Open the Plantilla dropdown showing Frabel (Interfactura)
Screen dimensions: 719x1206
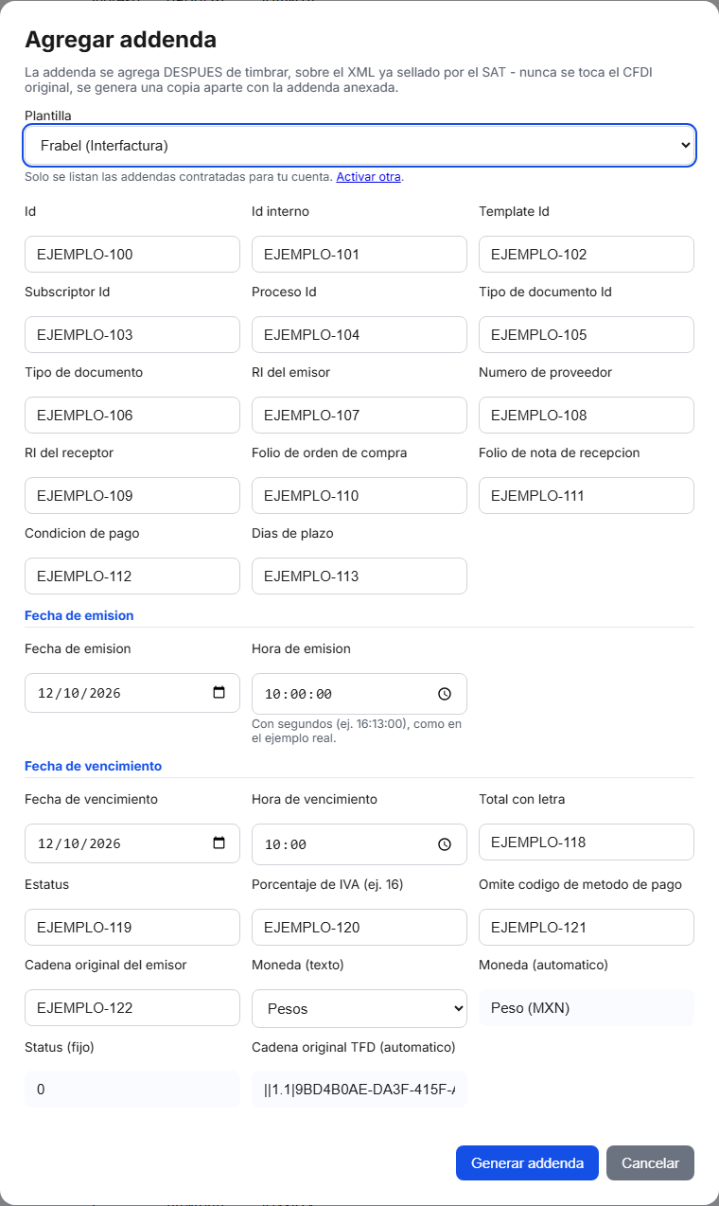pyautogui.click(x=359, y=146)
